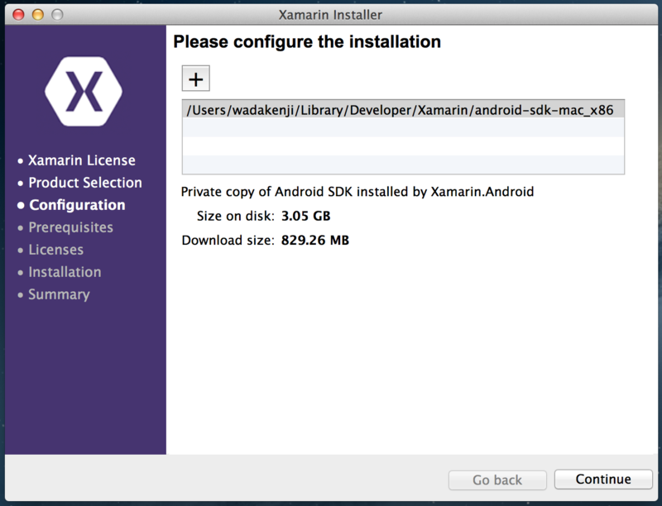The image size is (662, 506).
Task: Select the Licenses step in sidebar
Action: [55, 250]
